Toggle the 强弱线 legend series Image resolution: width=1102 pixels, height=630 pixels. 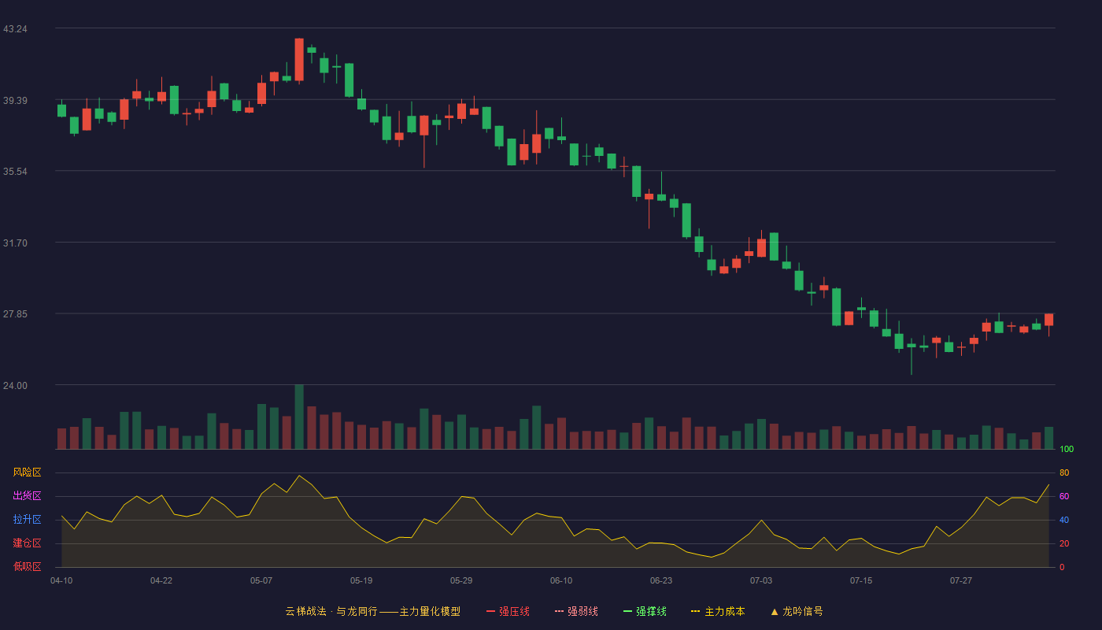pyautogui.click(x=576, y=611)
